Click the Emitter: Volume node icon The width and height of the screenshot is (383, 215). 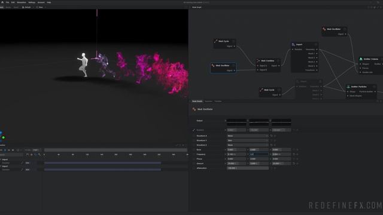point(361,59)
